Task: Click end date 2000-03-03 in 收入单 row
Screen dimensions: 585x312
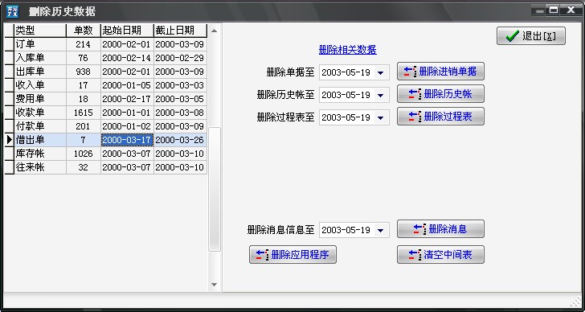Action: (x=180, y=85)
